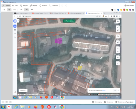Image resolution: width=136 pixels, height=109 pixels.
Task: Expand the map sidebar chevron
Action: pos(18,21)
